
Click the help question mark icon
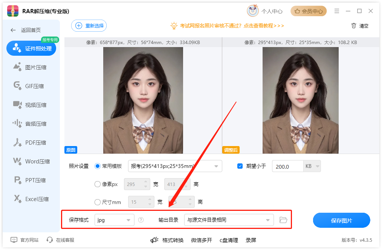pyautogui.click(x=141, y=220)
